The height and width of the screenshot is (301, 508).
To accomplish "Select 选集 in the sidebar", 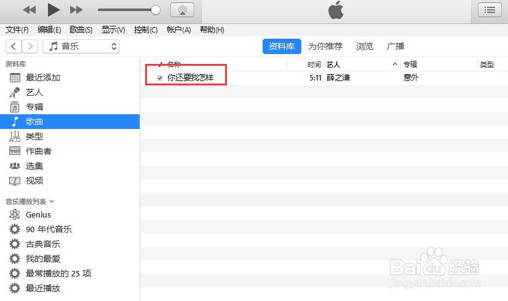I will coord(69,166).
